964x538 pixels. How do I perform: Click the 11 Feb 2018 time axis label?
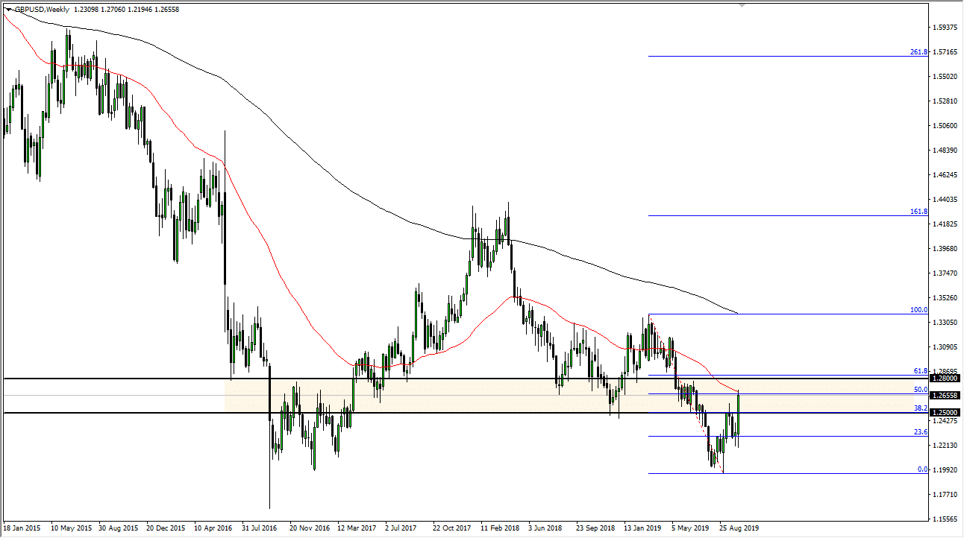(x=500, y=528)
